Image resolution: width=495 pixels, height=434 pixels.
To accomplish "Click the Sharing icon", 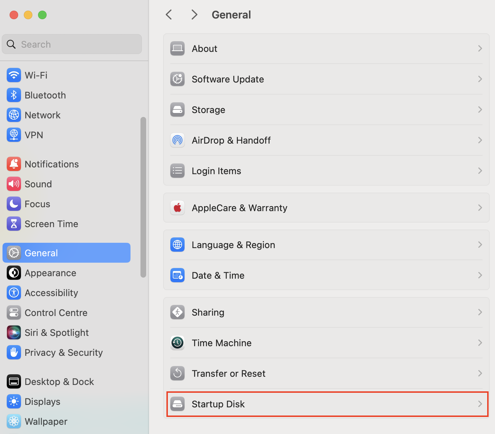I will (177, 312).
